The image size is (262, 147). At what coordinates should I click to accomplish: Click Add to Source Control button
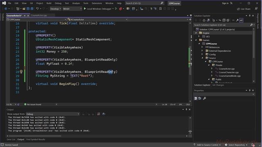tap(207, 145)
